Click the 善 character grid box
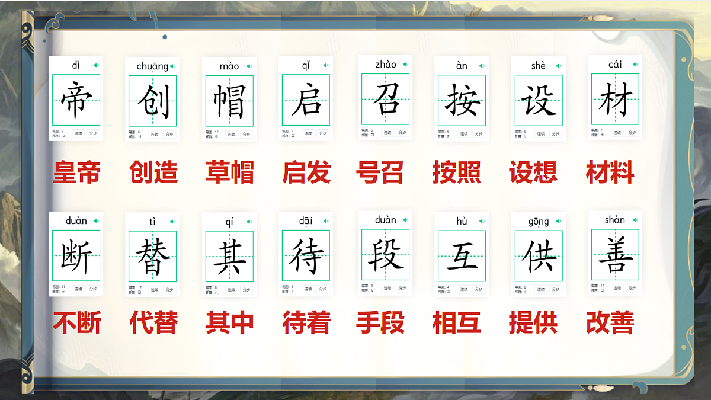This screenshot has width=711, height=400. (x=615, y=255)
